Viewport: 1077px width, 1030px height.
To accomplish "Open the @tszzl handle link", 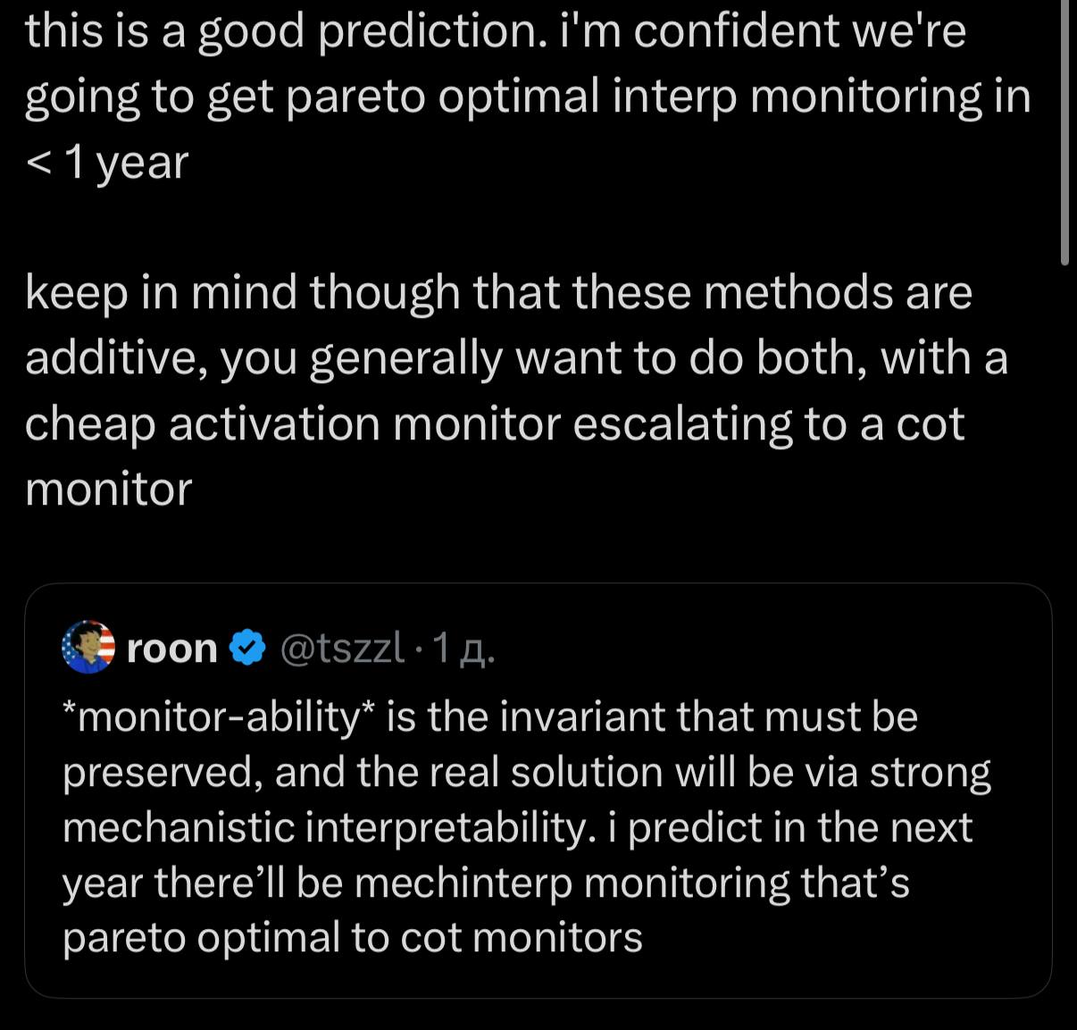I will pyautogui.click(x=343, y=649).
